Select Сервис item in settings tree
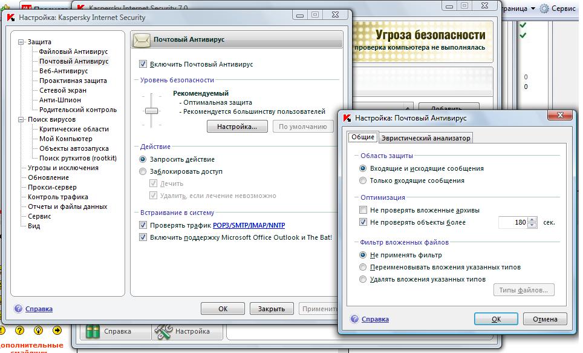This screenshot has width=583, height=353. pyautogui.click(x=39, y=216)
